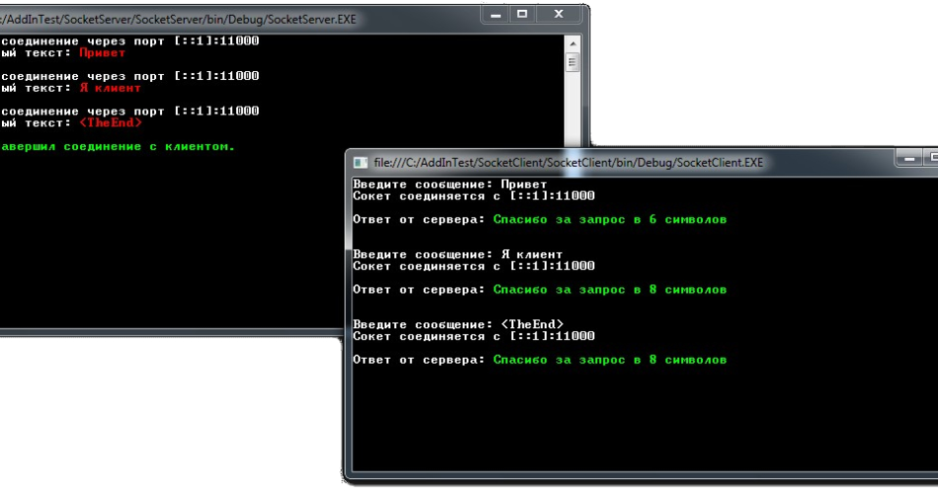Click the SocketServer scrollbar up arrow

click(x=572, y=43)
